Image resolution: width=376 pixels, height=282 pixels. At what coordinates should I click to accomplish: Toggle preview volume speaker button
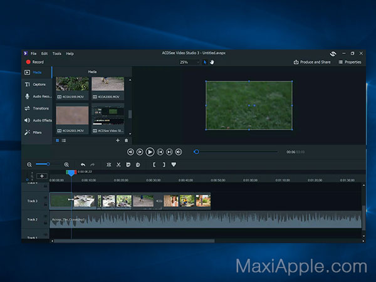pyautogui.click(x=179, y=152)
